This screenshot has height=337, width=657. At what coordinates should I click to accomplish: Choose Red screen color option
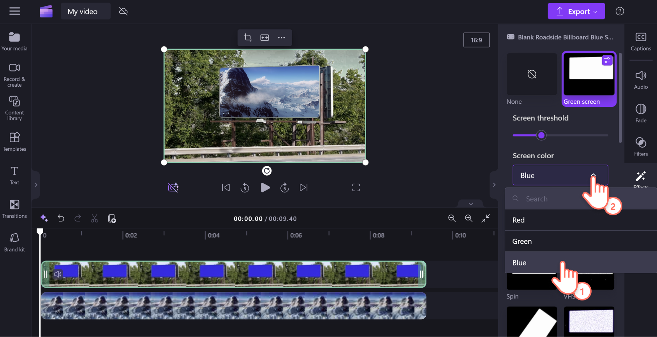[581, 220]
